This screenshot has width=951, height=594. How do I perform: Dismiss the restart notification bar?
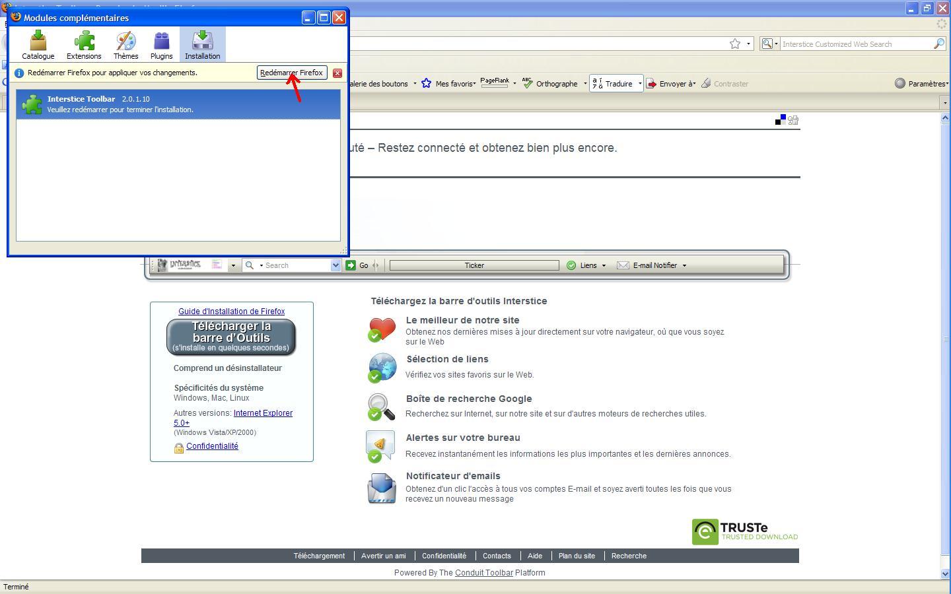[x=337, y=73]
